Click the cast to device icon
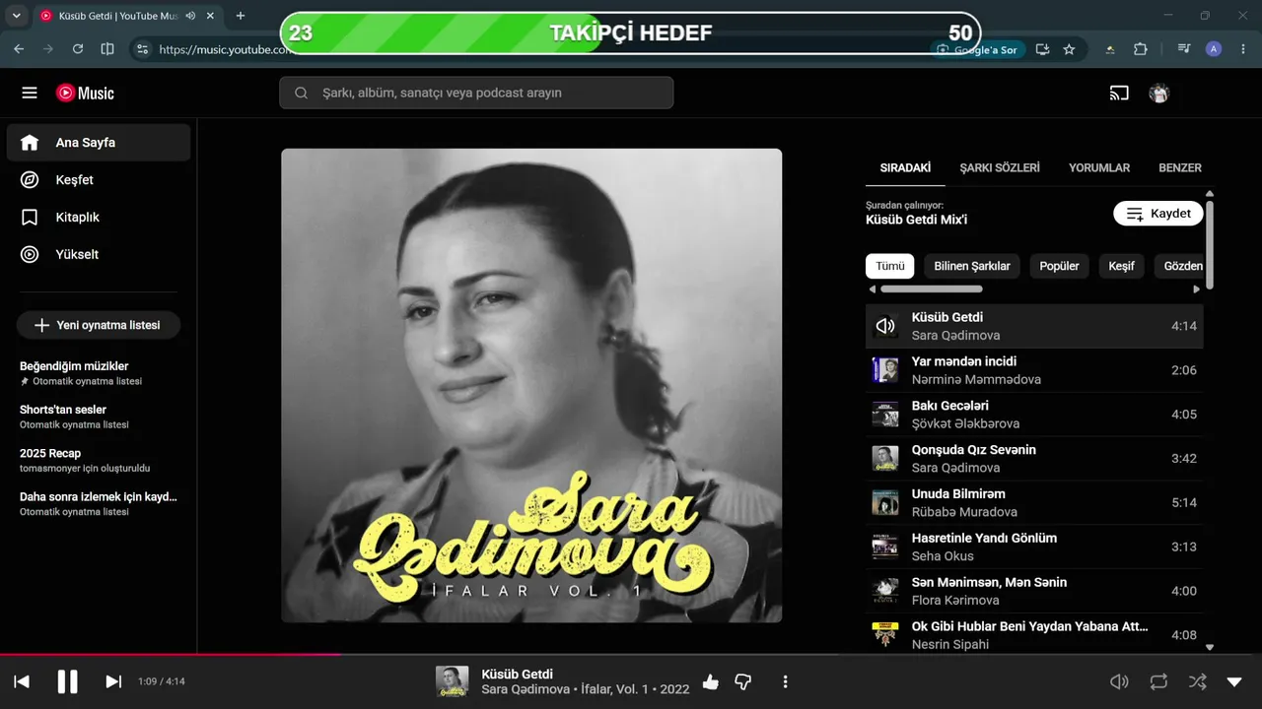Image resolution: width=1262 pixels, height=709 pixels. point(1119,93)
